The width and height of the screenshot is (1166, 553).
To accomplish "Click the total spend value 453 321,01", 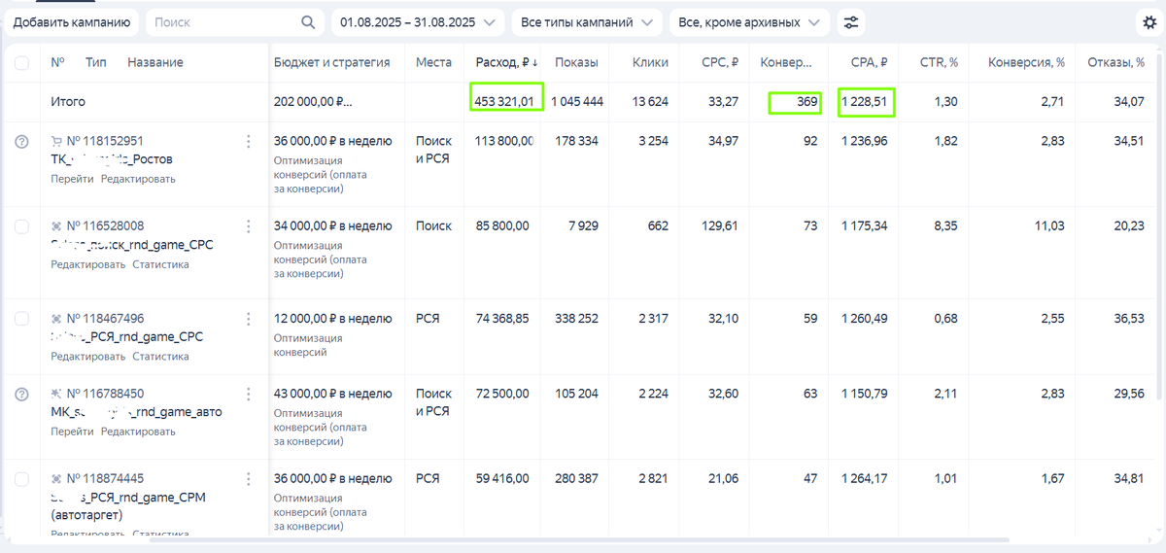I will [x=504, y=101].
